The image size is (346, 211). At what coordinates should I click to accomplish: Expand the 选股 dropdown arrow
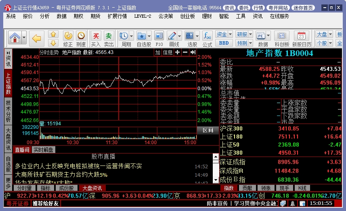click(197, 36)
